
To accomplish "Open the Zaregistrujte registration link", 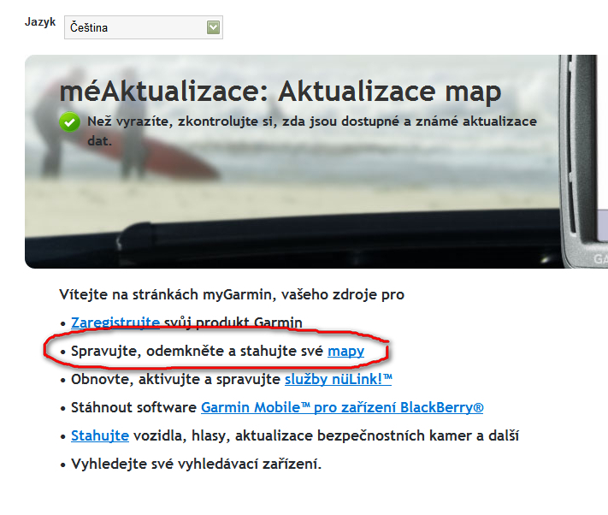I will (x=115, y=323).
